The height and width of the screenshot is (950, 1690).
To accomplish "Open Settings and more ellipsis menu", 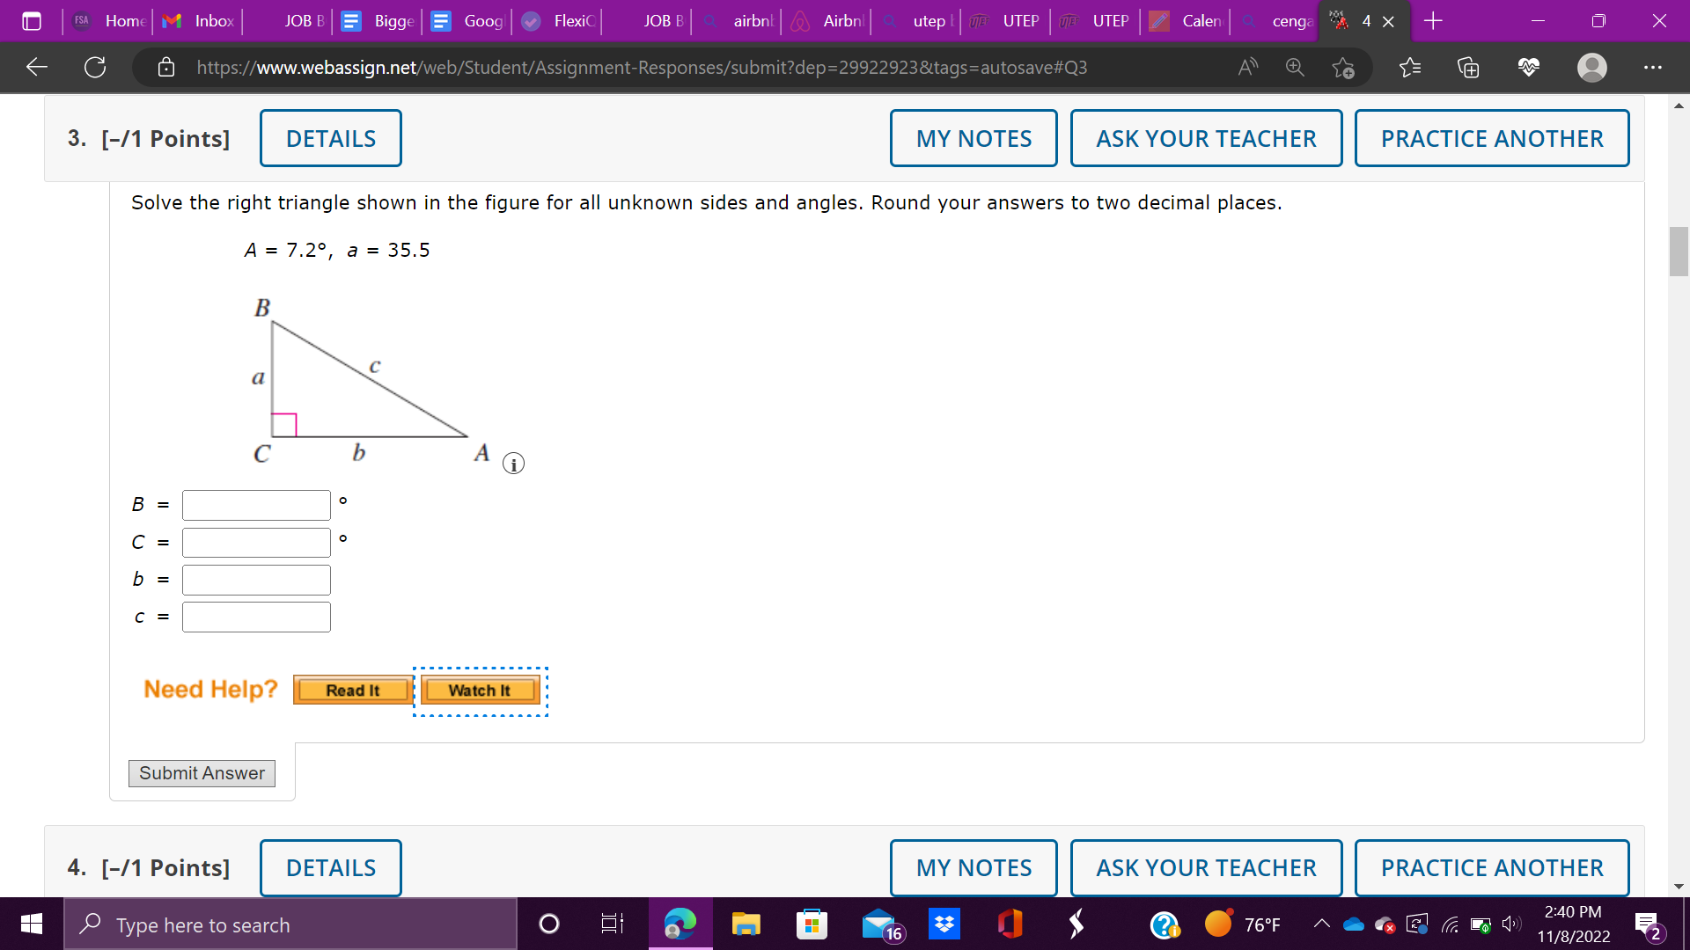I will 1652,68.
